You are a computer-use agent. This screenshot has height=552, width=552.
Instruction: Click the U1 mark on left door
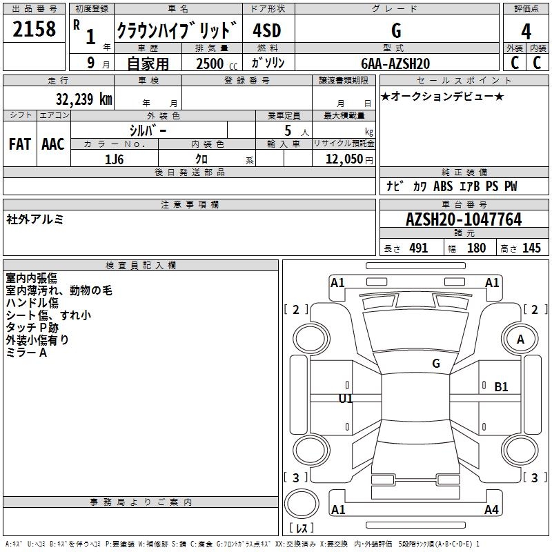point(346,399)
